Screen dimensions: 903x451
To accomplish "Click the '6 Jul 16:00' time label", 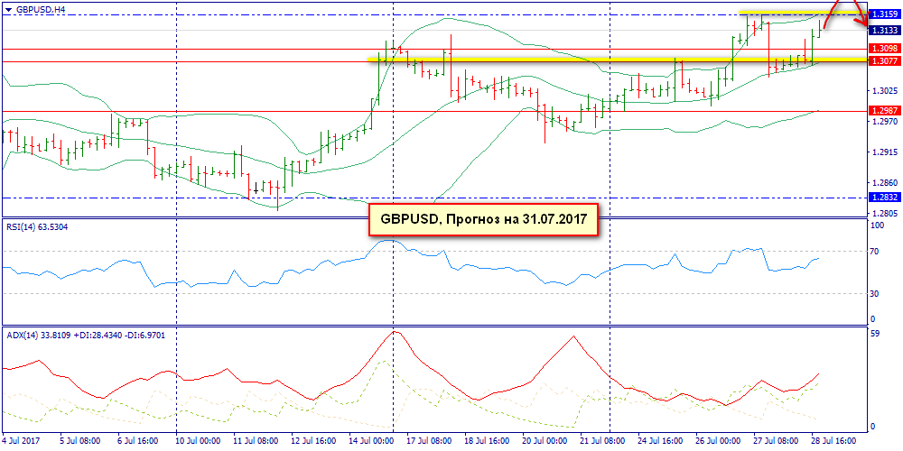I will [138, 439].
